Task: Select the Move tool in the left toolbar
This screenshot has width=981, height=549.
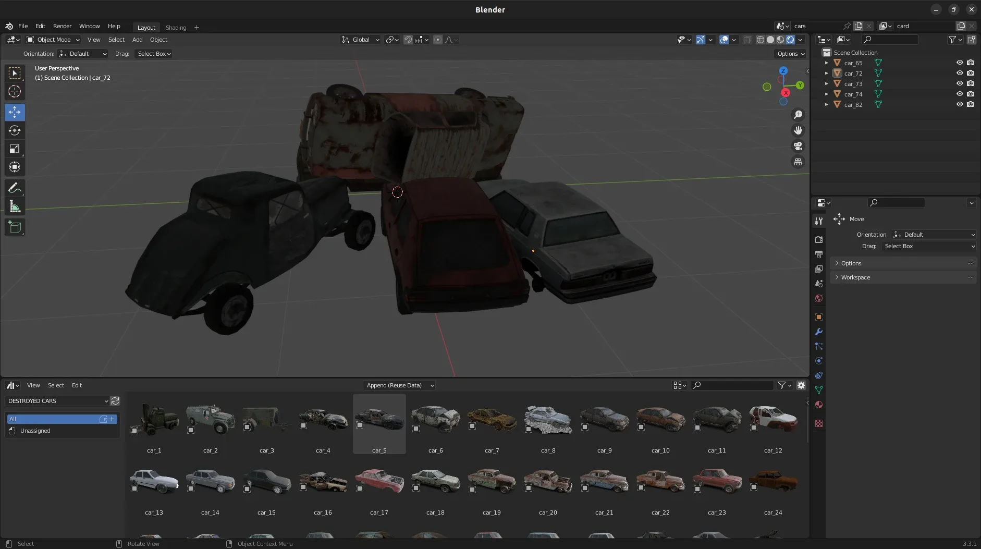Action: [x=15, y=112]
